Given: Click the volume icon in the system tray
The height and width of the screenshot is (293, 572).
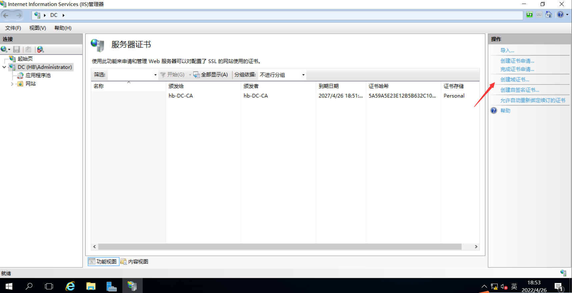Looking at the screenshot, I should point(504,287).
